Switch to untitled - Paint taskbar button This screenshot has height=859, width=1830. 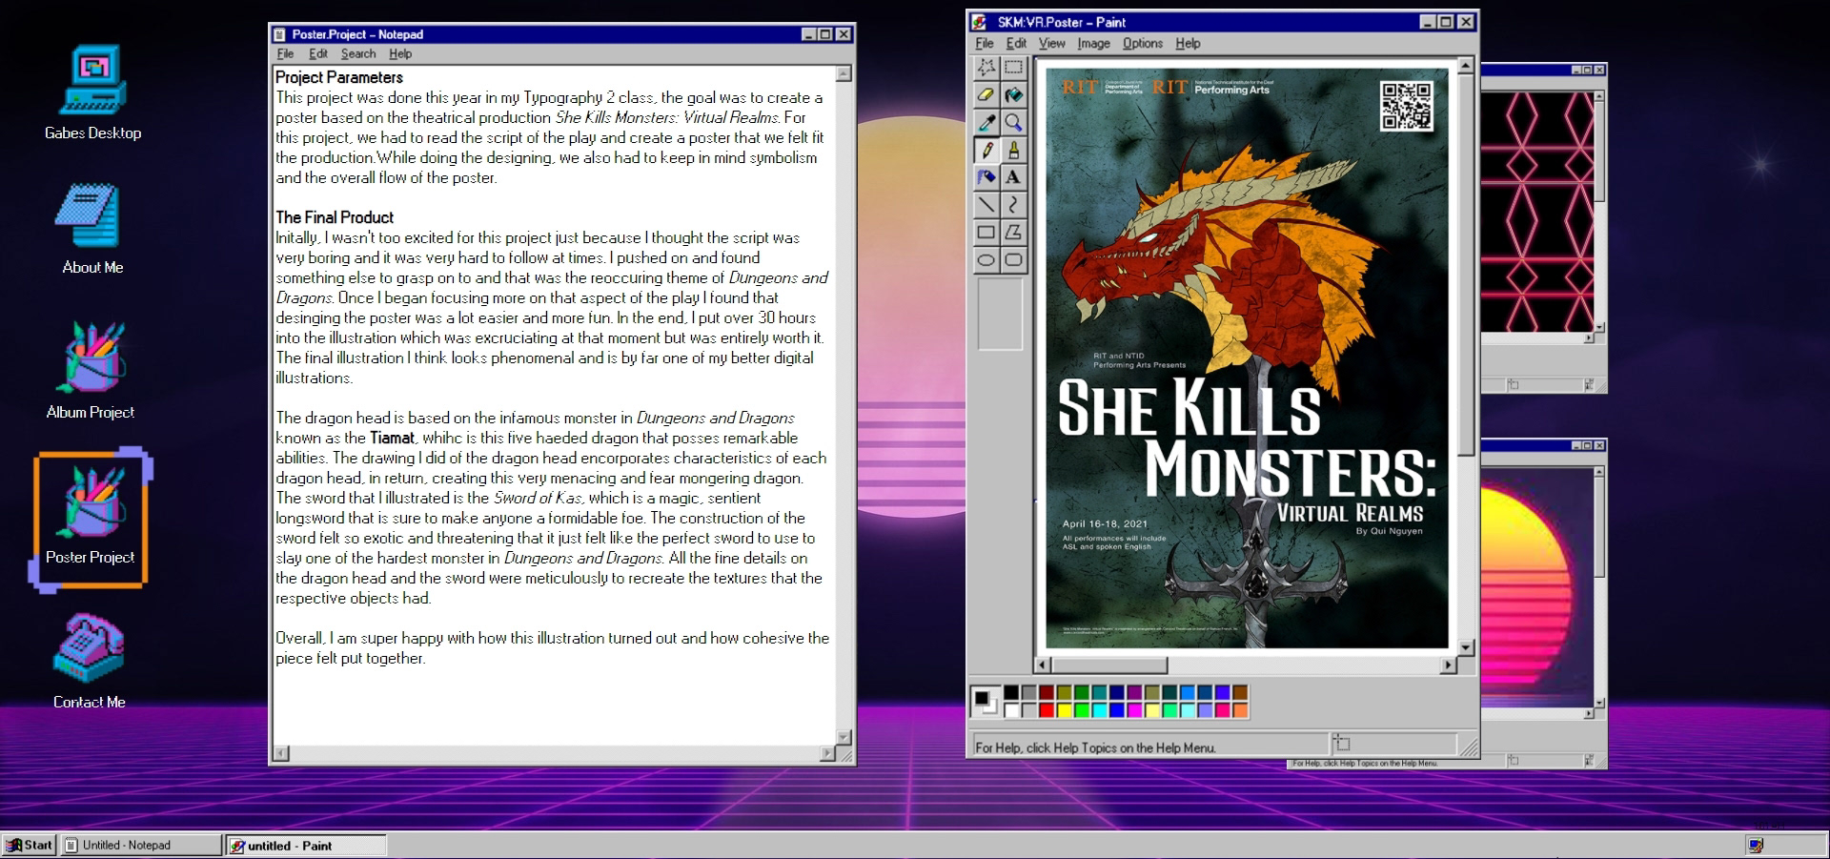point(306,845)
